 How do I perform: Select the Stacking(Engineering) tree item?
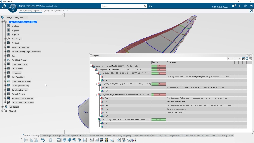pos(21,86)
